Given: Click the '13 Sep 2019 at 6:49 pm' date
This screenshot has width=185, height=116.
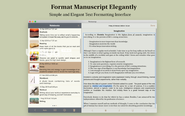Looking at the screenshot, I should click(x=49, y=87).
